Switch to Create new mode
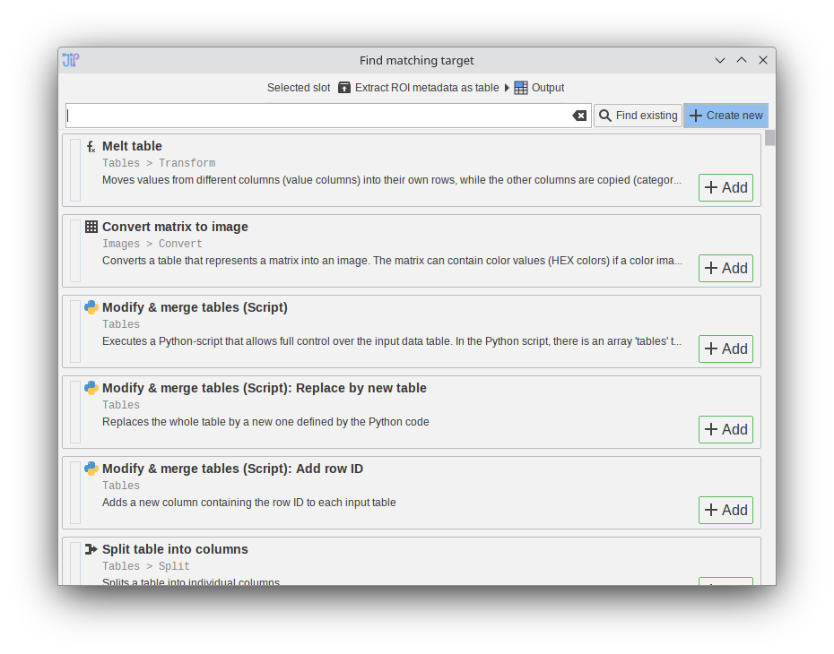 point(725,116)
